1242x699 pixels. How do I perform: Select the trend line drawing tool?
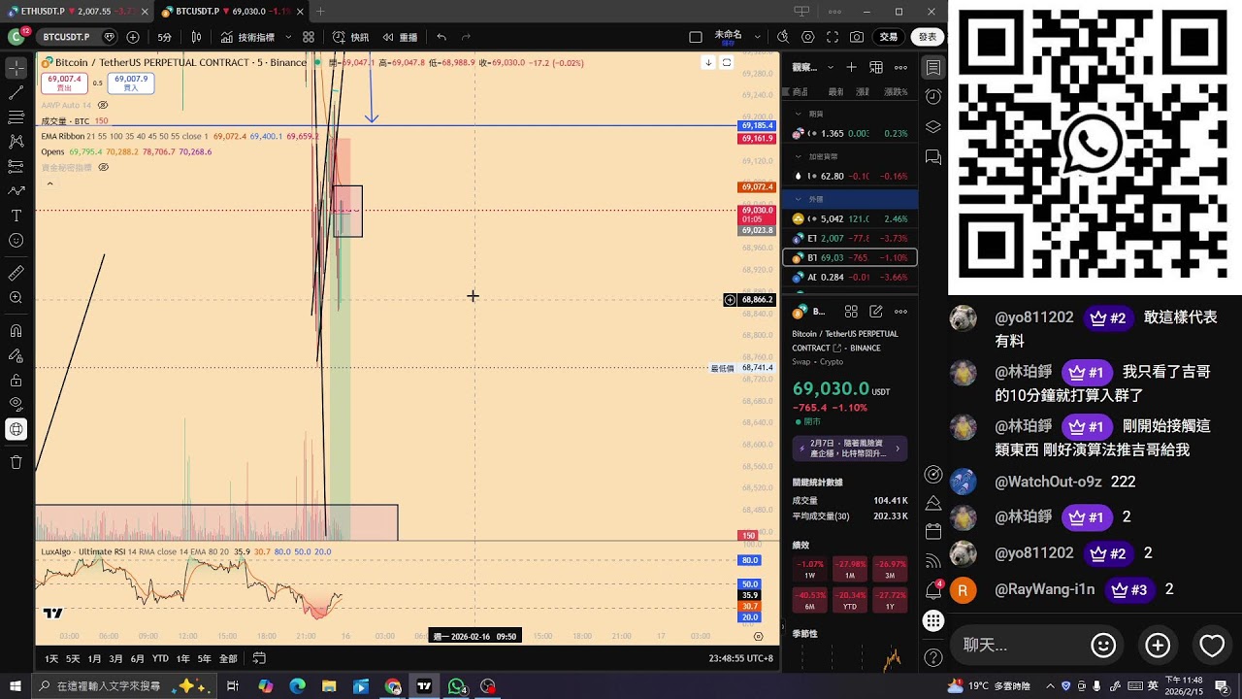coord(16,93)
